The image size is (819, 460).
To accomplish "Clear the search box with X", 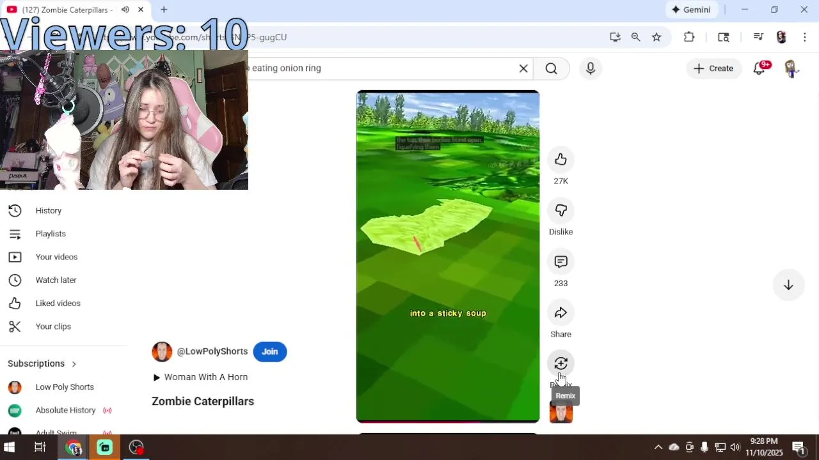I will click(523, 68).
